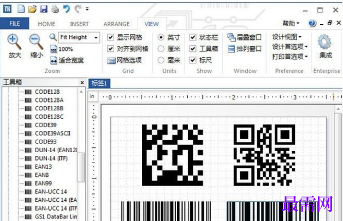Click the application logo icon
Viewport: 343px width, 221px height.
pyautogui.click(x=7, y=9)
